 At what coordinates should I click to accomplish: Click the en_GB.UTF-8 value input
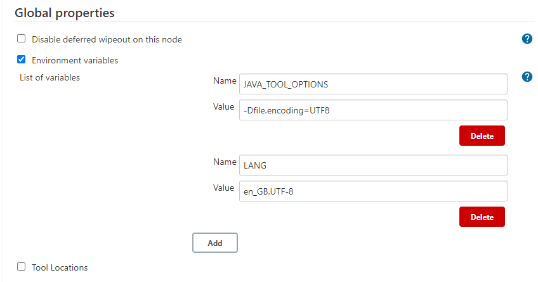coord(372,191)
